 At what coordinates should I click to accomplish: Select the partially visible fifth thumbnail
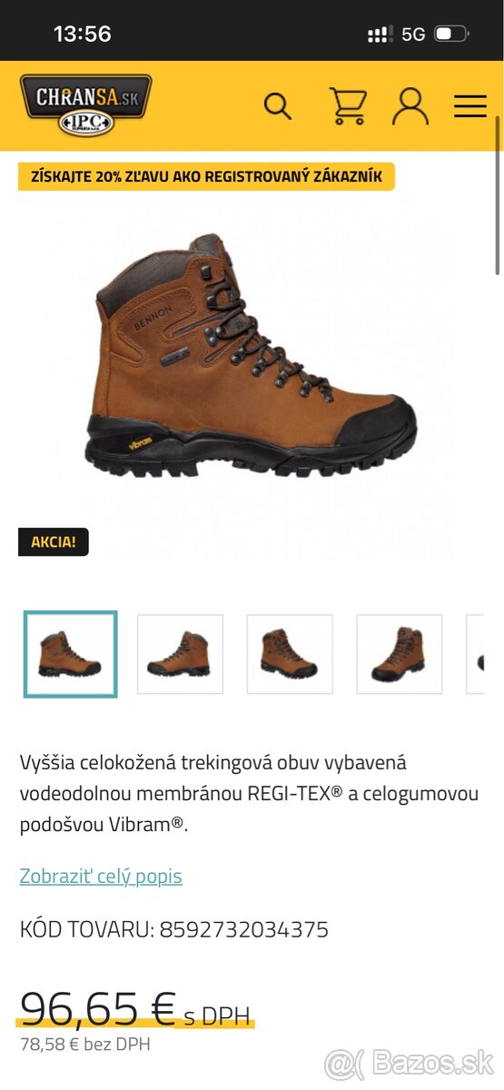point(476,654)
